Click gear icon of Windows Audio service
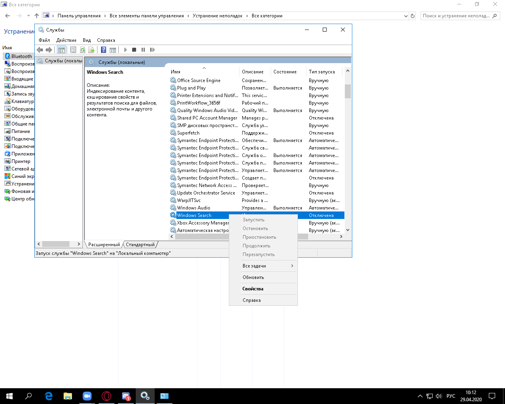This screenshot has height=404, width=505. point(173,208)
